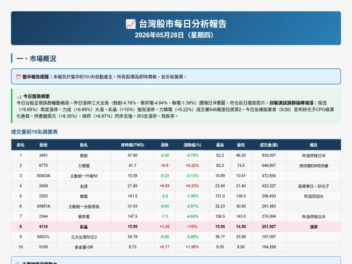
Task: Click the 股名 column header
Action: [83, 145]
